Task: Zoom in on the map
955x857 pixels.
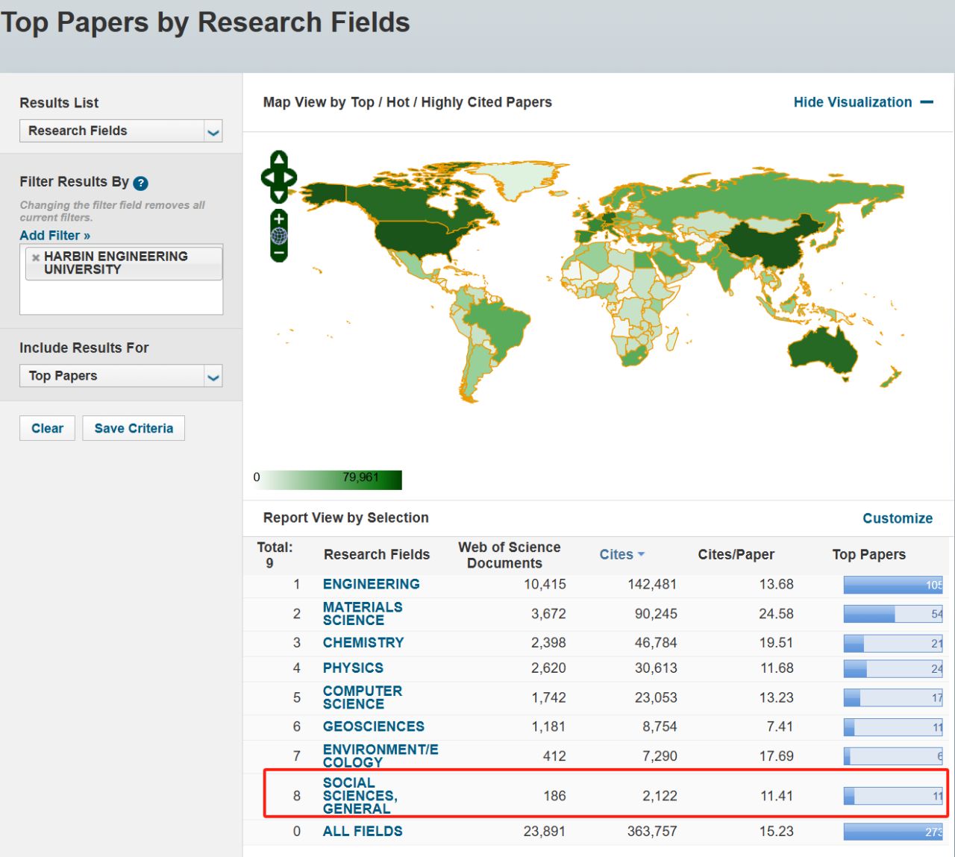Action: tap(279, 219)
